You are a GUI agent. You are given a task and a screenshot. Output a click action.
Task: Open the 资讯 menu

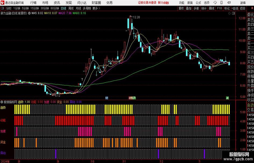pyautogui.click(x=57, y=3)
